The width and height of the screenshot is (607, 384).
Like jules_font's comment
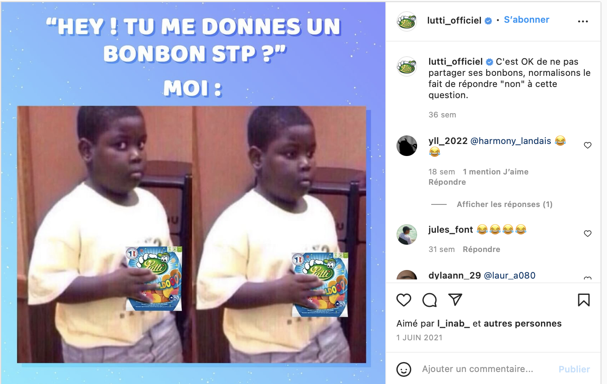(x=588, y=234)
